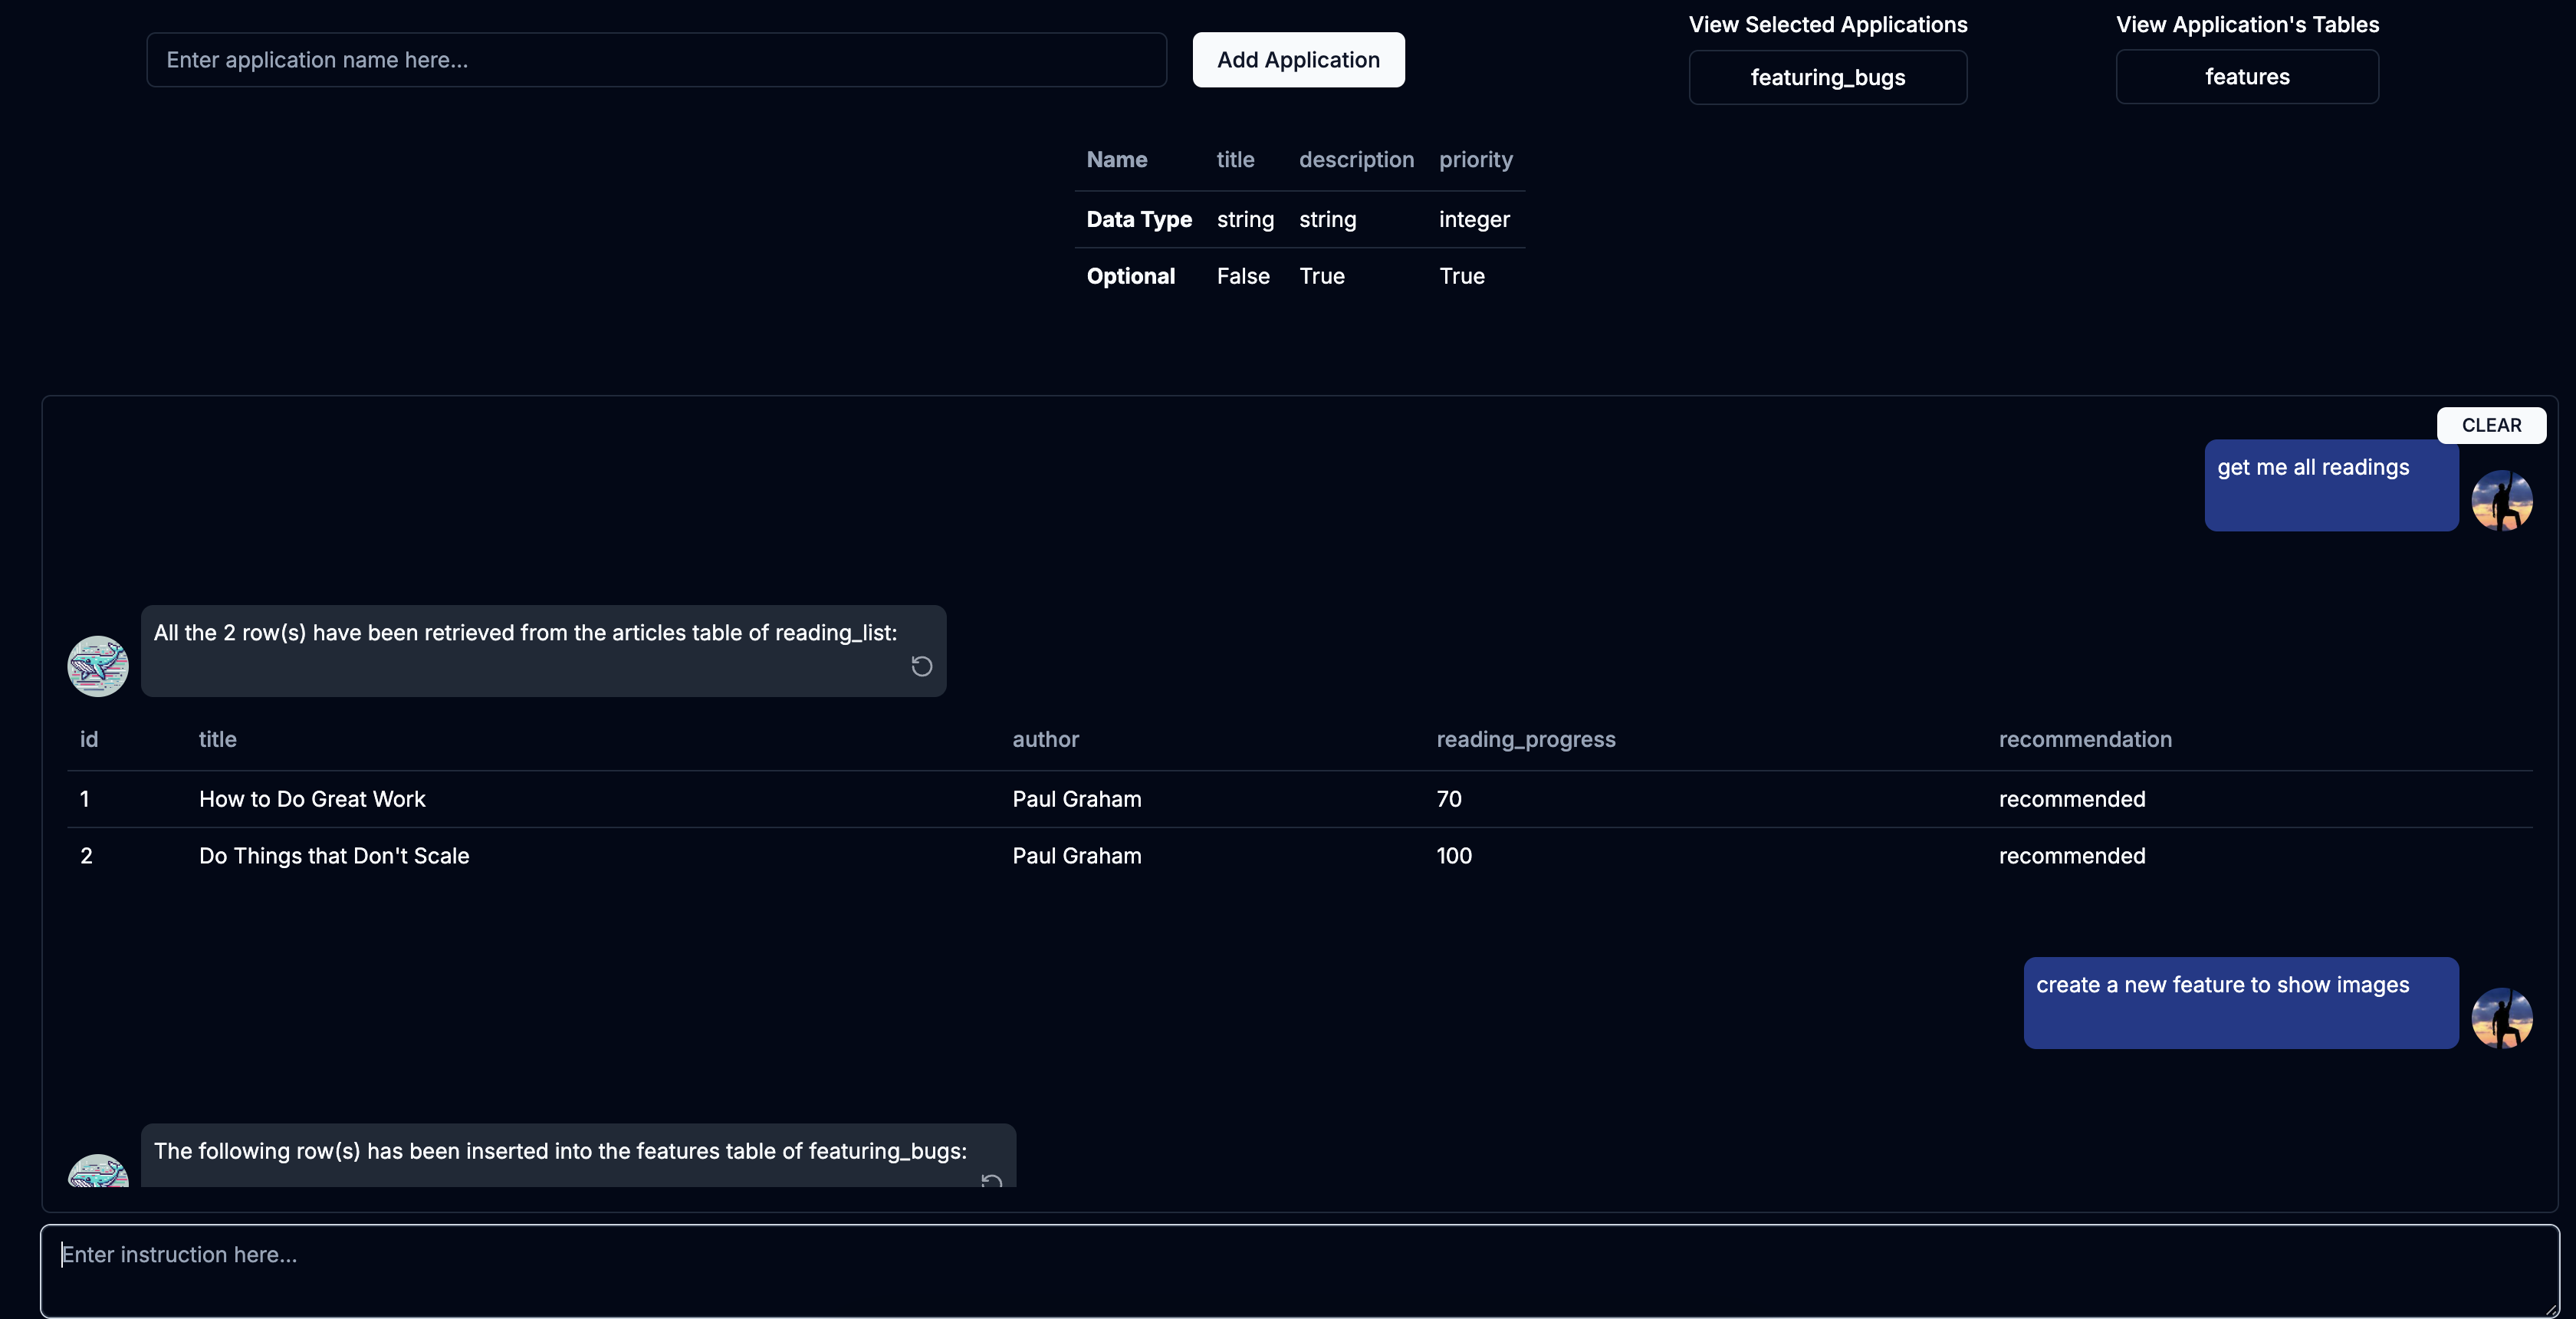The width and height of the screenshot is (2576, 1319).
Task: Click the 'create a new feature to show images' message
Action: click(2240, 1002)
